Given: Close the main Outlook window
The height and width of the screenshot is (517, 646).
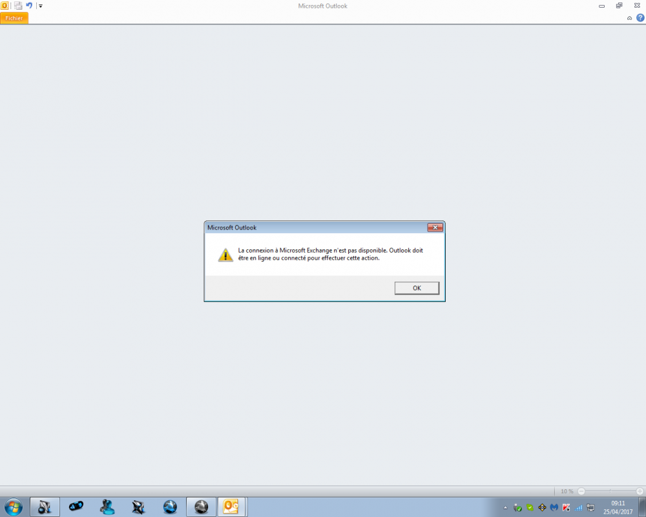Looking at the screenshot, I should 637,5.
